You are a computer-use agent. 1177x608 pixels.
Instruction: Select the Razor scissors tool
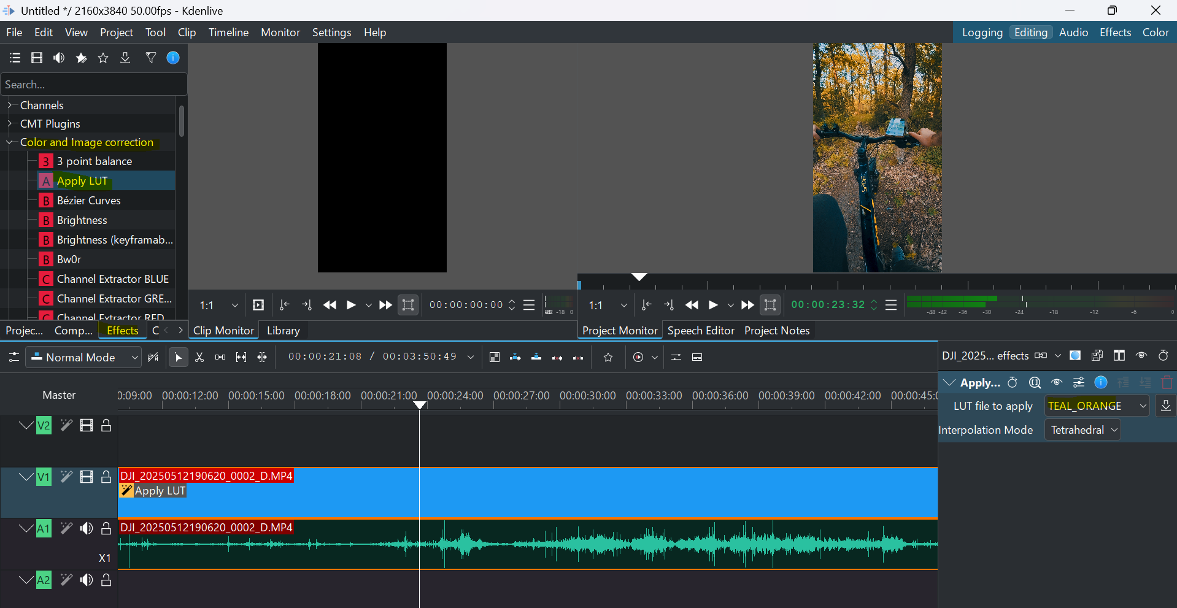tap(199, 357)
